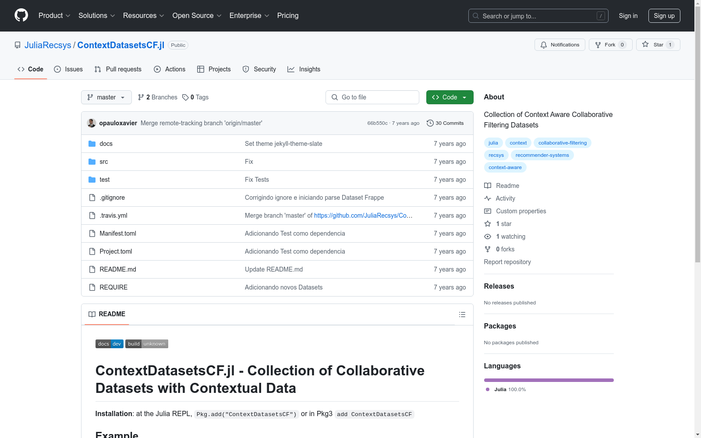Screen dimensions: 701x438
Task: Click the Star icon
Action: pyautogui.click(x=645, y=44)
